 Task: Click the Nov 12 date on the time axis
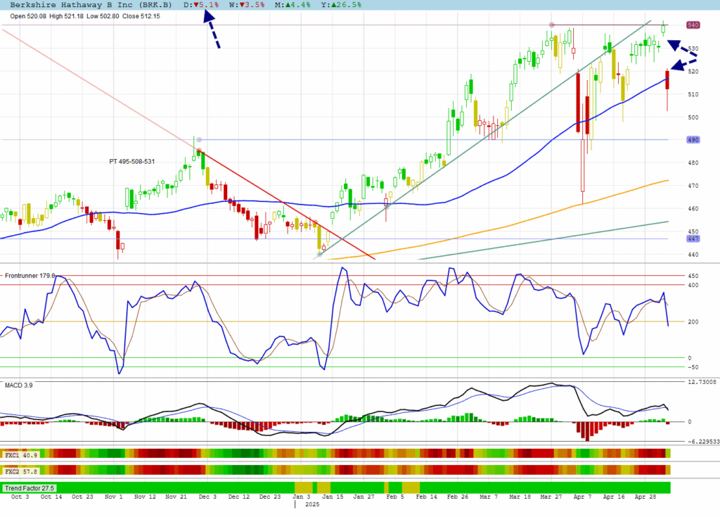(145, 497)
